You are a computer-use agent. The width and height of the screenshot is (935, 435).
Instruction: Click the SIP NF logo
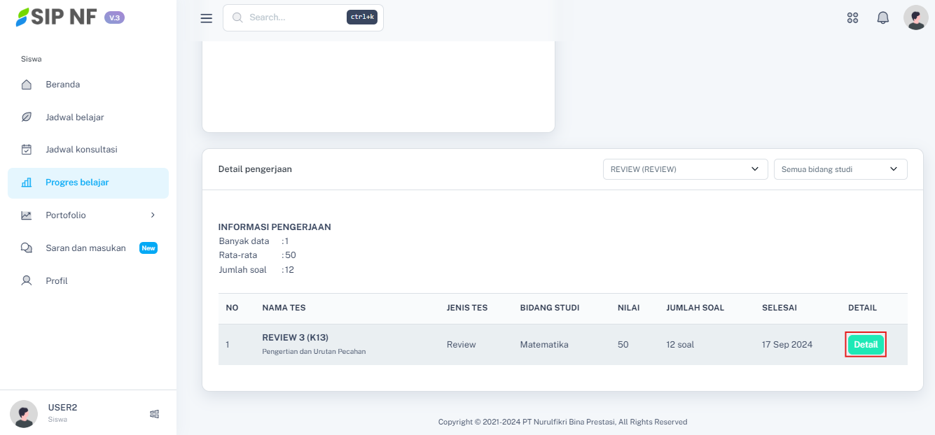click(x=57, y=17)
